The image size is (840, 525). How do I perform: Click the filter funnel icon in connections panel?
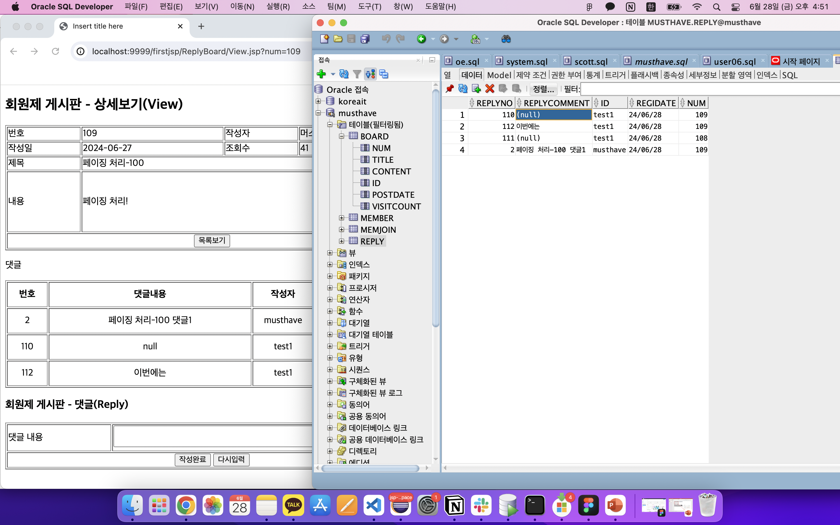click(x=357, y=74)
